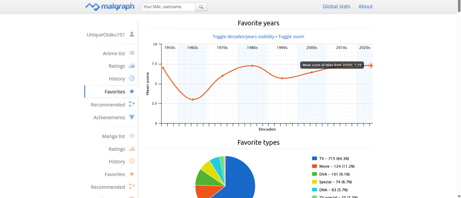Click the '2020s' decade label
461x198 pixels.
click(365, 48)
